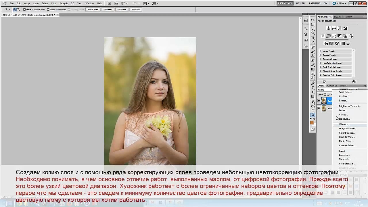Hide the bottom Background layer

point(319,108)
